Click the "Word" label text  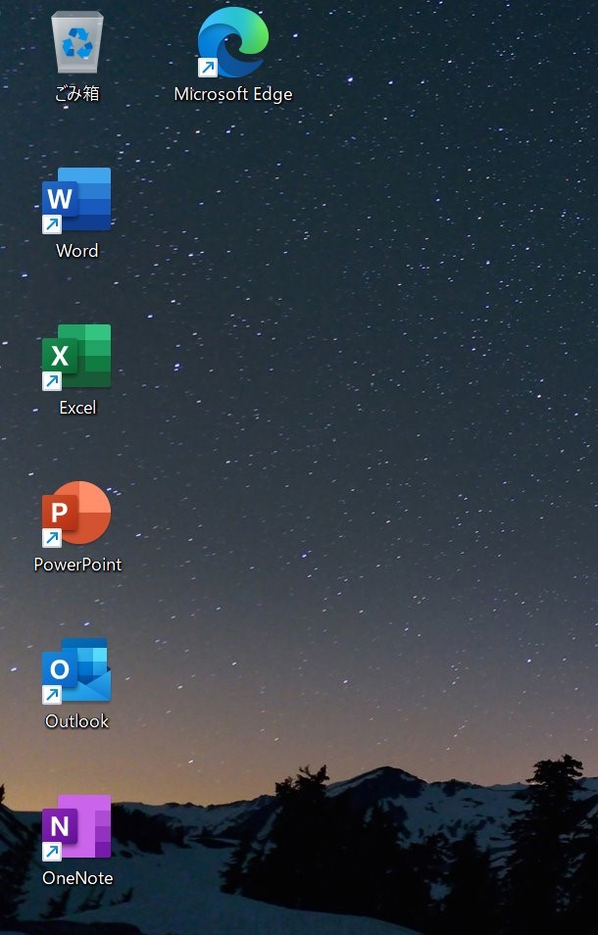(76, 251)
